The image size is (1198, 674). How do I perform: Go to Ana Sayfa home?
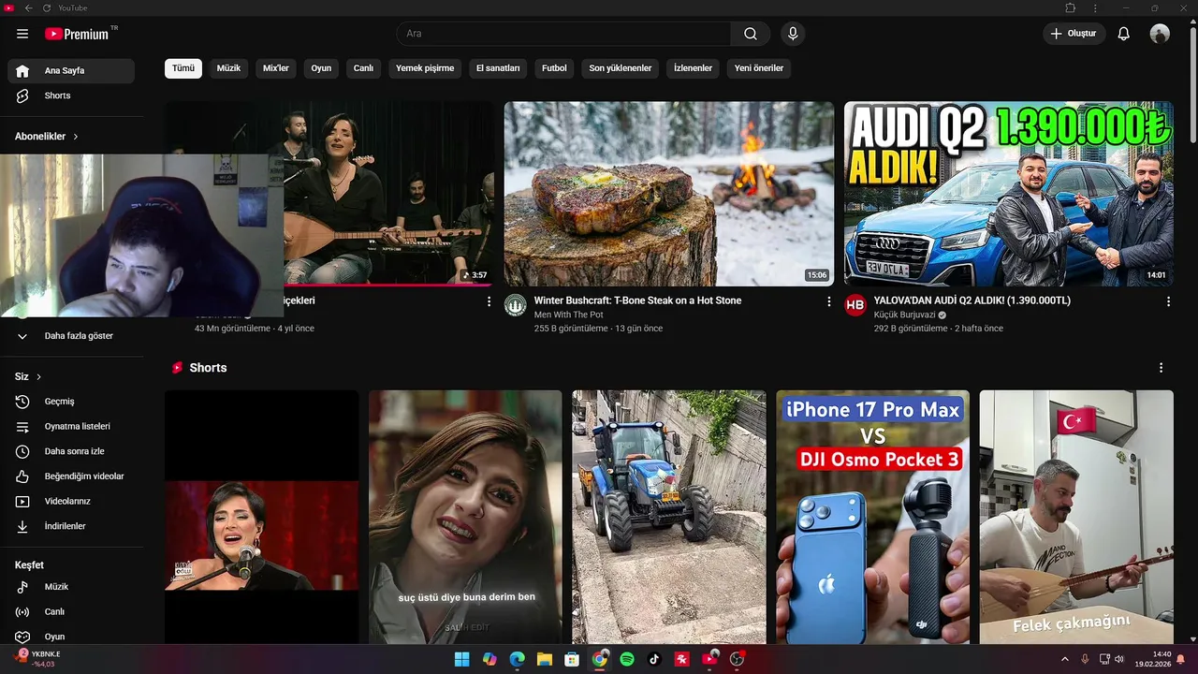pos(71,71)
